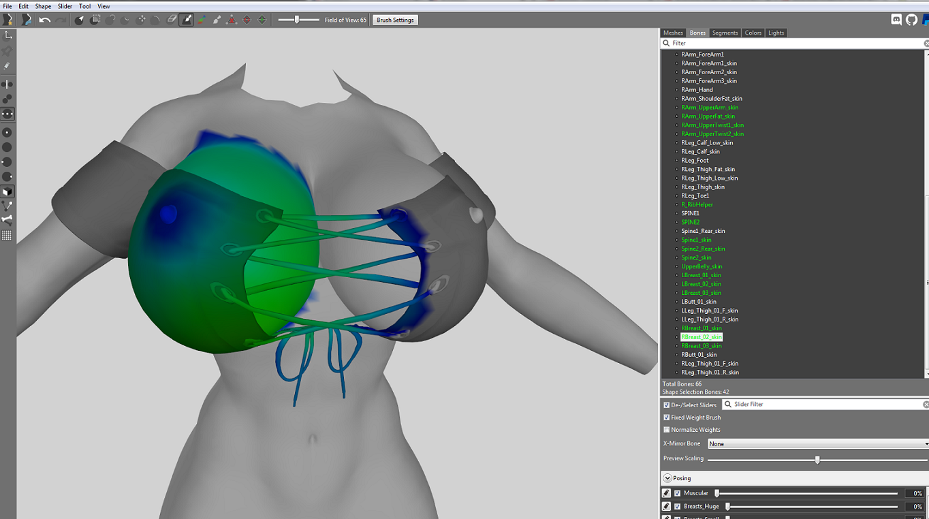Toggle the Global Brush Collision icon
Image resolution: width=929 pixels, height=519 pixels.
(7, 114)
